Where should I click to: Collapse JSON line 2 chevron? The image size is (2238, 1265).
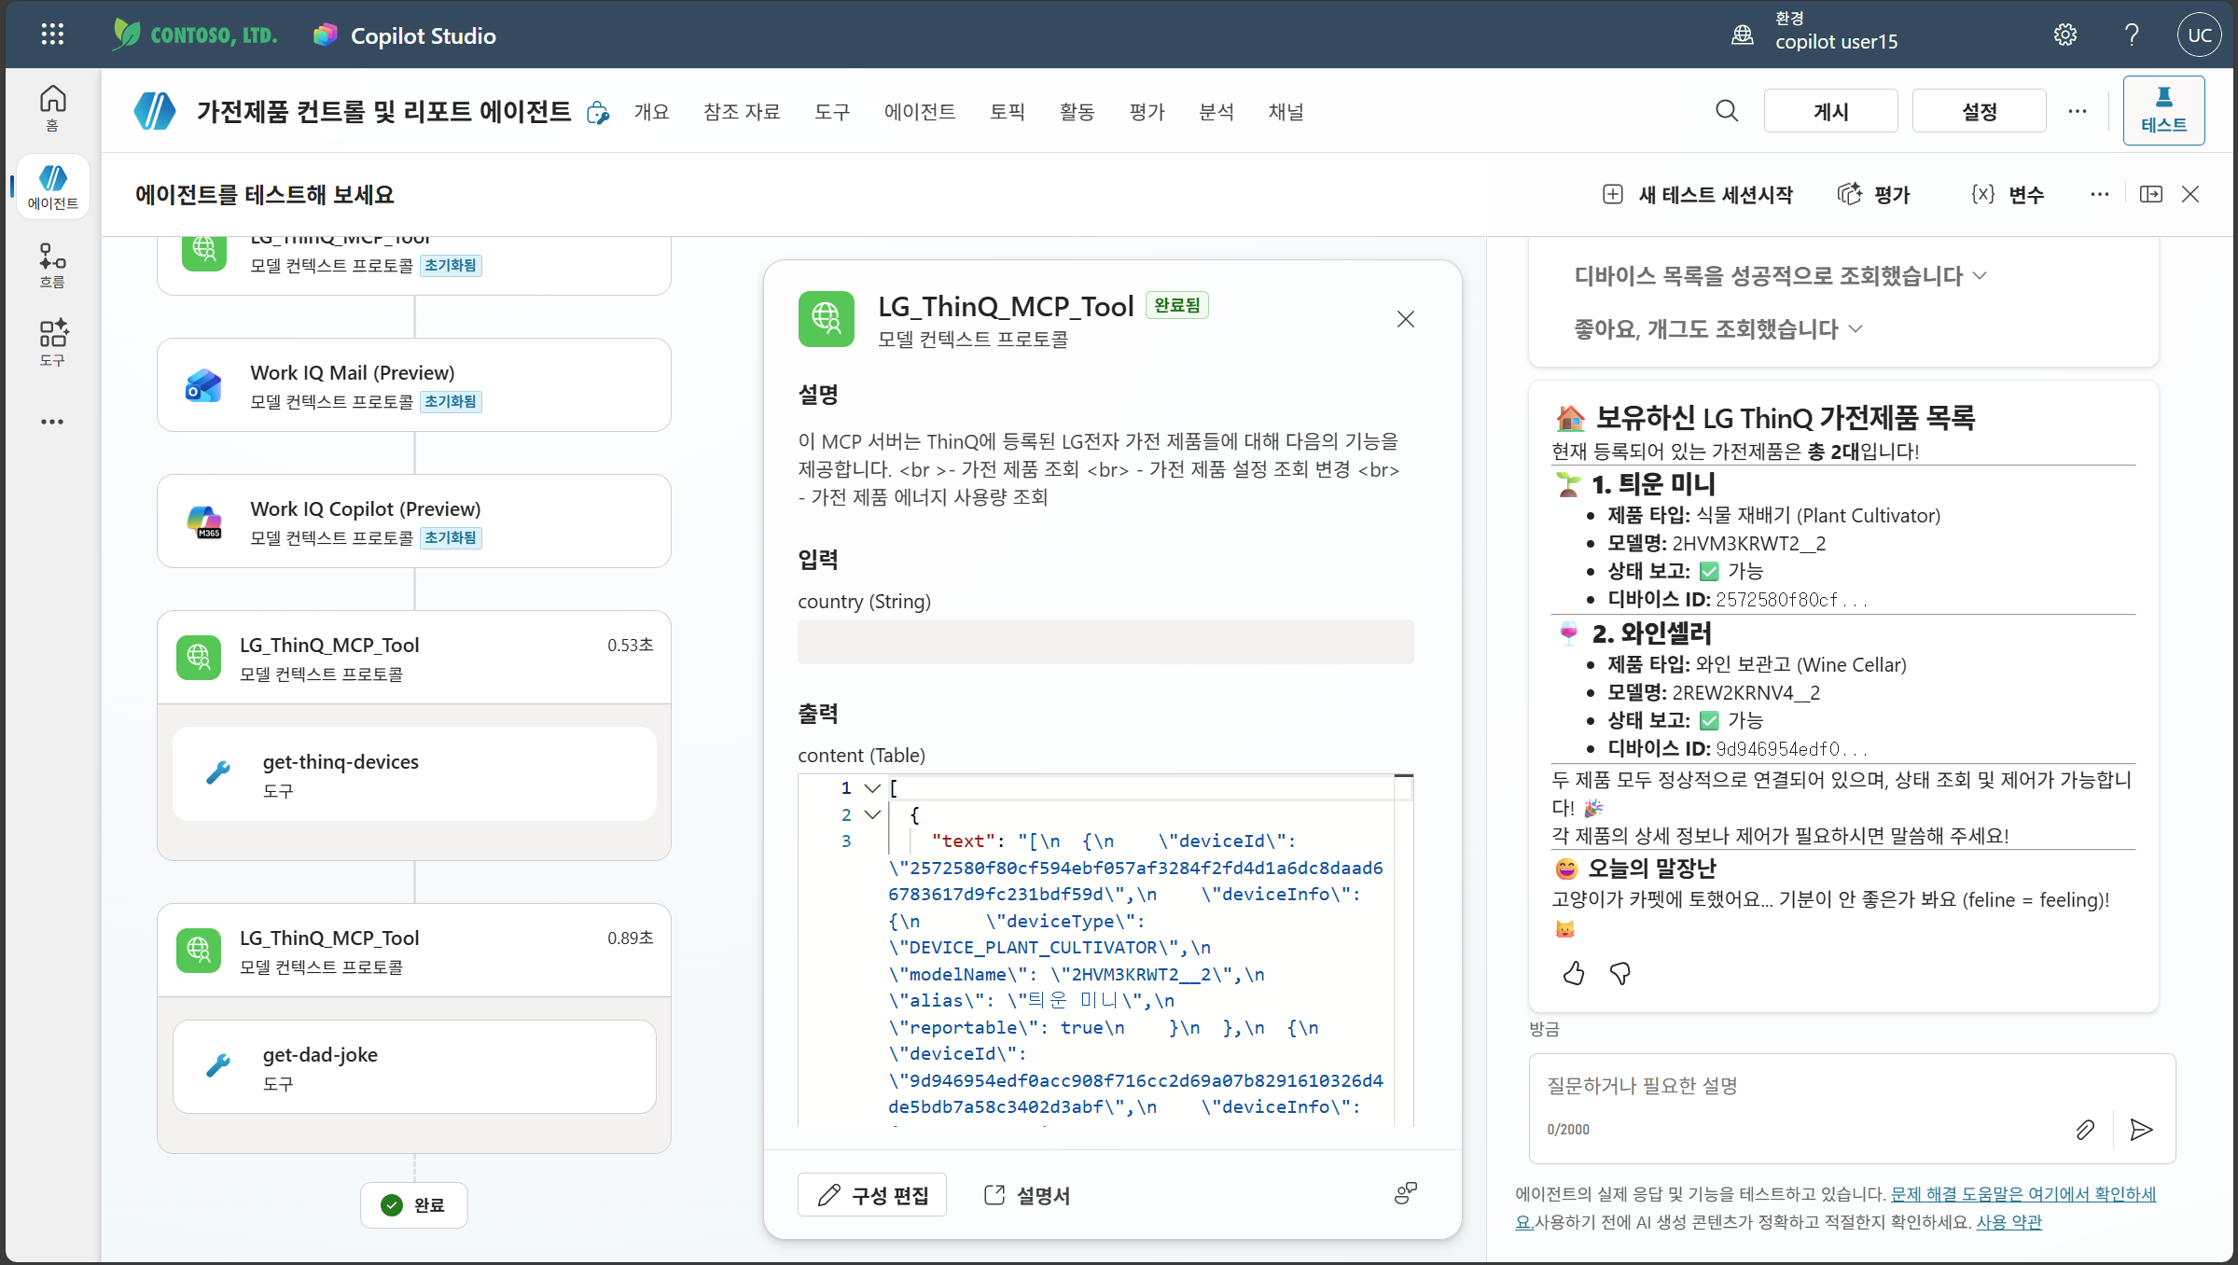point(872,814)
